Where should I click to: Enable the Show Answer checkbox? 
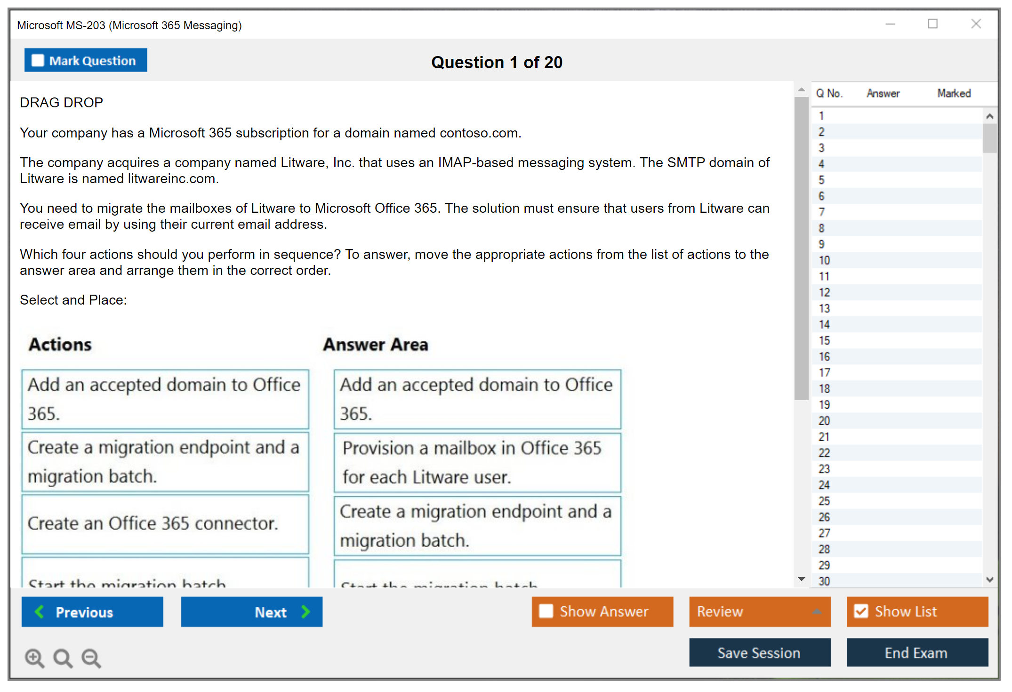pos(546,611)
